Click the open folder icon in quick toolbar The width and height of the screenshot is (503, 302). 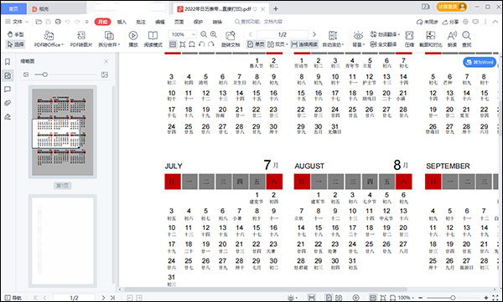[x=39, y=22]
